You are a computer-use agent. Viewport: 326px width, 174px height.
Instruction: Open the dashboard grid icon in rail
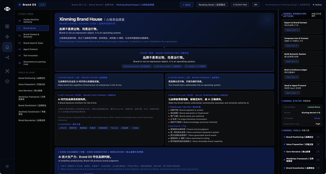point(7,26)
